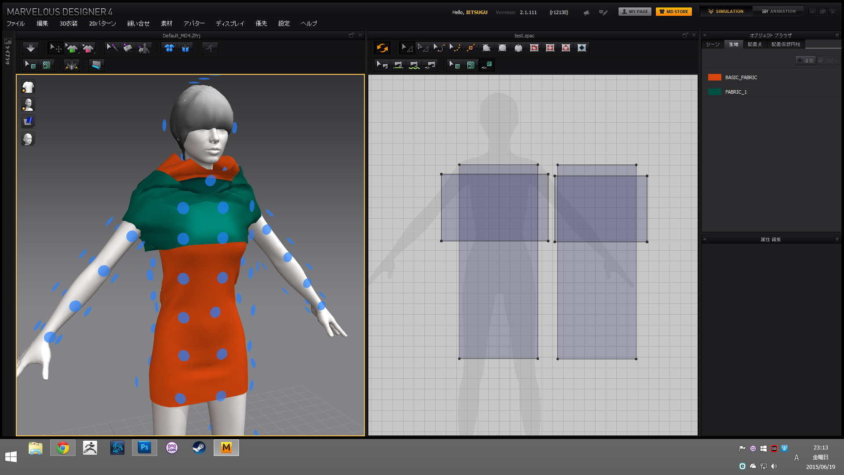The image size is (844, 475).
Task: Click the orange Synchronize arrows icon
Action: point(382,48)
